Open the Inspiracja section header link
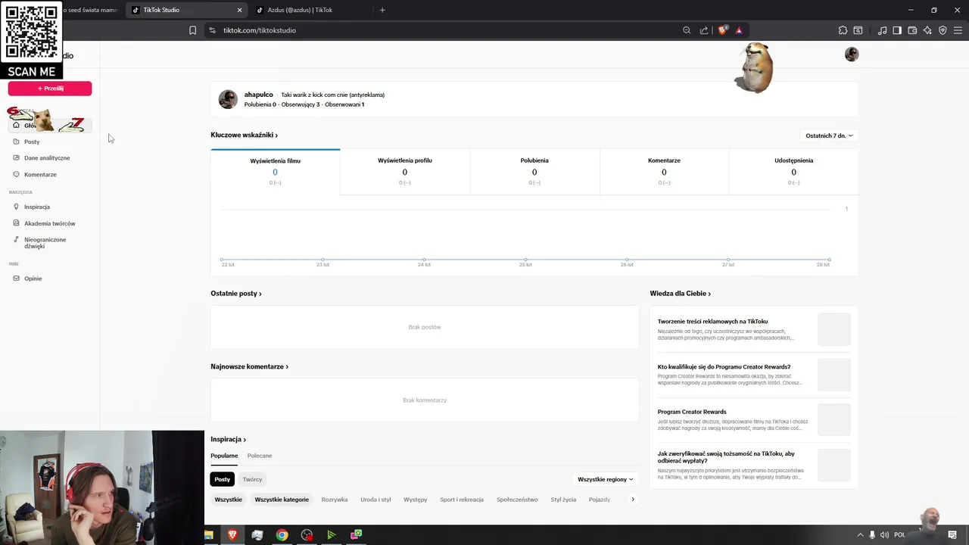 [x=228, y=439]
